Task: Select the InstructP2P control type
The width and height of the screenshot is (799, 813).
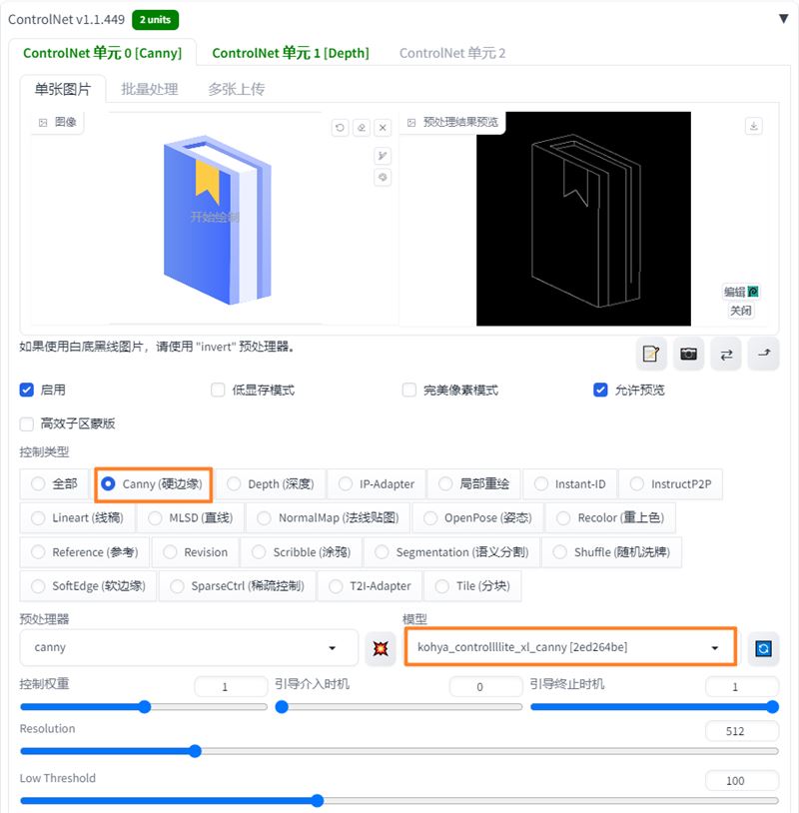Action: click(670, 484)
